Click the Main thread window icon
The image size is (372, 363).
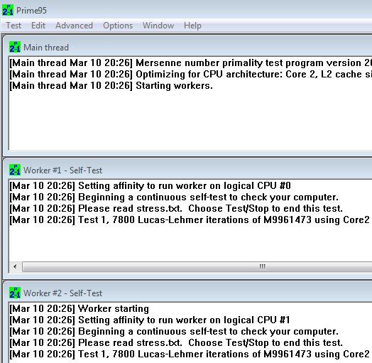[x=15, y=47]
